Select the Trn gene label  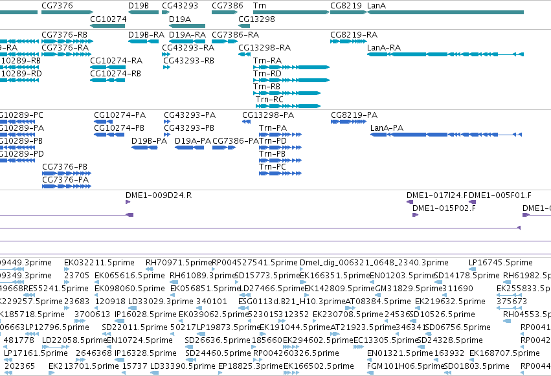click(x=260, y=6)
